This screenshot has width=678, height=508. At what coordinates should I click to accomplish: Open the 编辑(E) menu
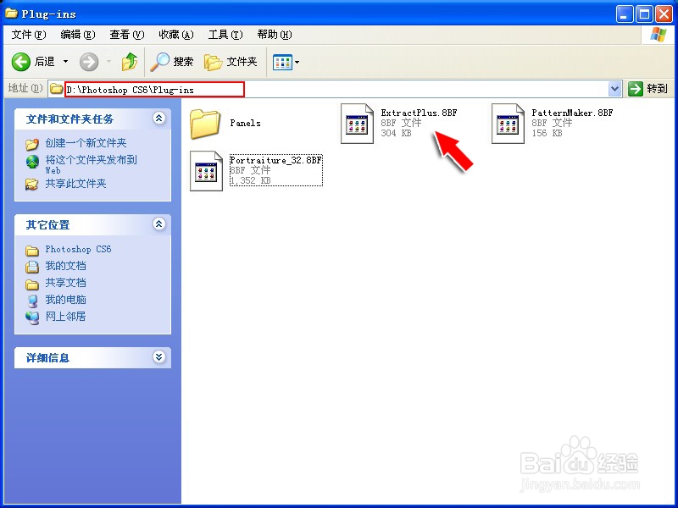(x=78, y=35)
